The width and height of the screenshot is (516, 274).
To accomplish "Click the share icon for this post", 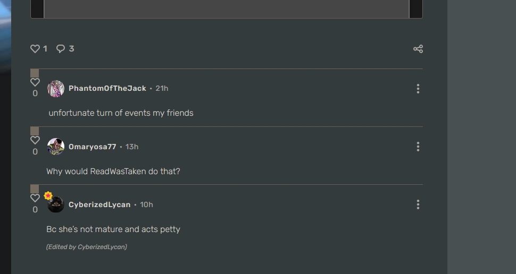I will 418,49.
